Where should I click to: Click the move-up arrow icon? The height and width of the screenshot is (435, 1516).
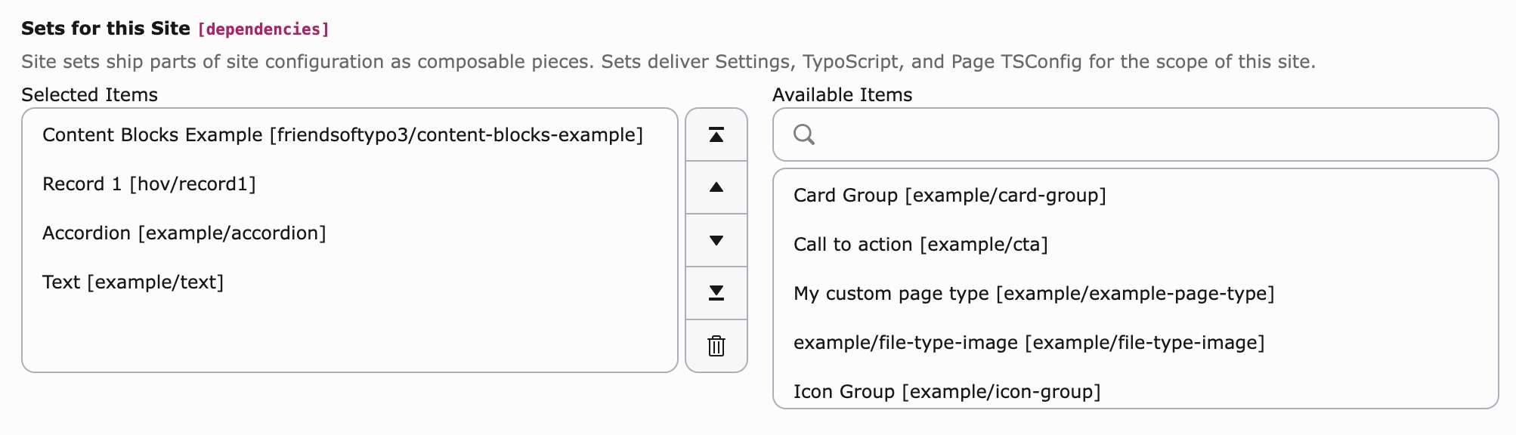pyautogui.click(x=716, y=187)
